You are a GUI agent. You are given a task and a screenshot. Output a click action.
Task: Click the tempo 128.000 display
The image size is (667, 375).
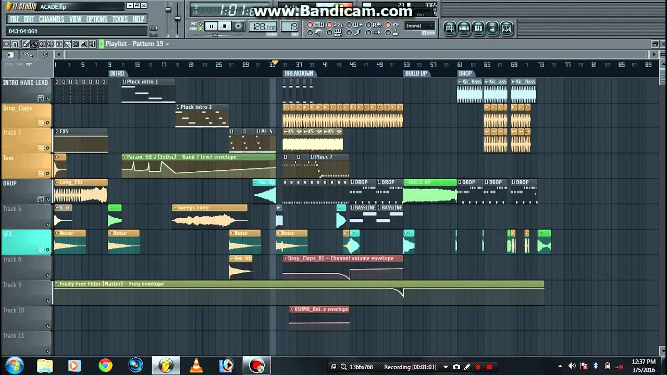[263, 27]
